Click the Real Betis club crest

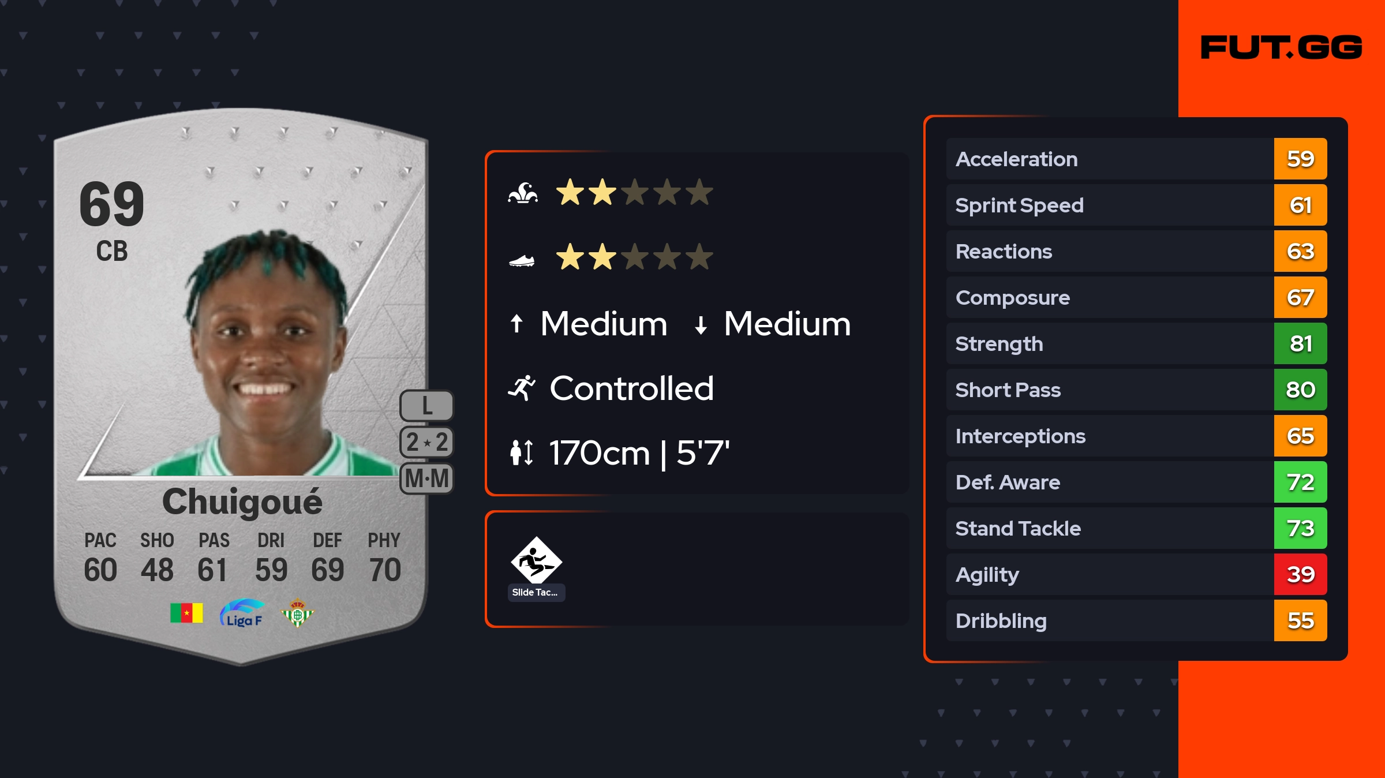tap(297, 614)
